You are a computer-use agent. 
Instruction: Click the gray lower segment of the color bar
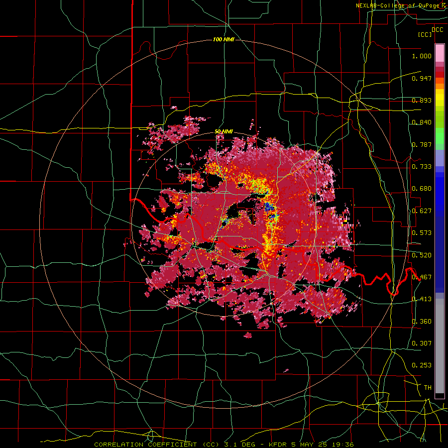[x=440, y=346]
